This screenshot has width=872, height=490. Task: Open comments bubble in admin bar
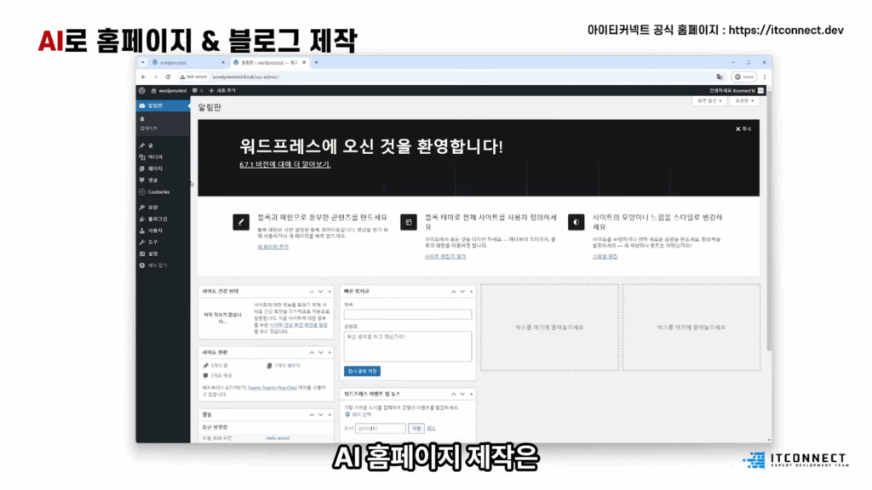pos(198,90)
